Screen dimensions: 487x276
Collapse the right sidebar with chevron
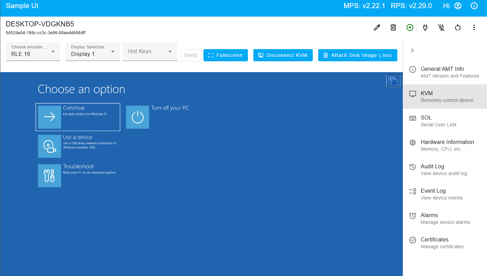tap(412, 50)
